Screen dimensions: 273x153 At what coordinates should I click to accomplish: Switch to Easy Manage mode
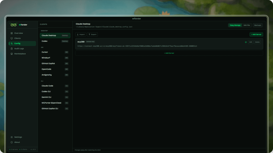point(235,25)
